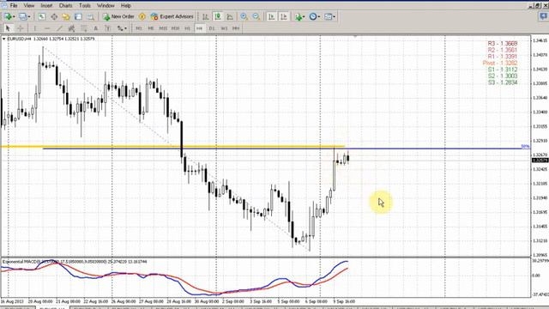The width and height of the screenshot is (549, 309).
Task: Click the R3 resistance level label
Action: pos(503,44)
